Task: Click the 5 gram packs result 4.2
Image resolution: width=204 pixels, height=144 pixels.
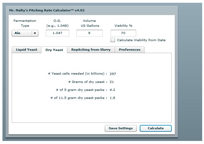Action: coord(112,90)
